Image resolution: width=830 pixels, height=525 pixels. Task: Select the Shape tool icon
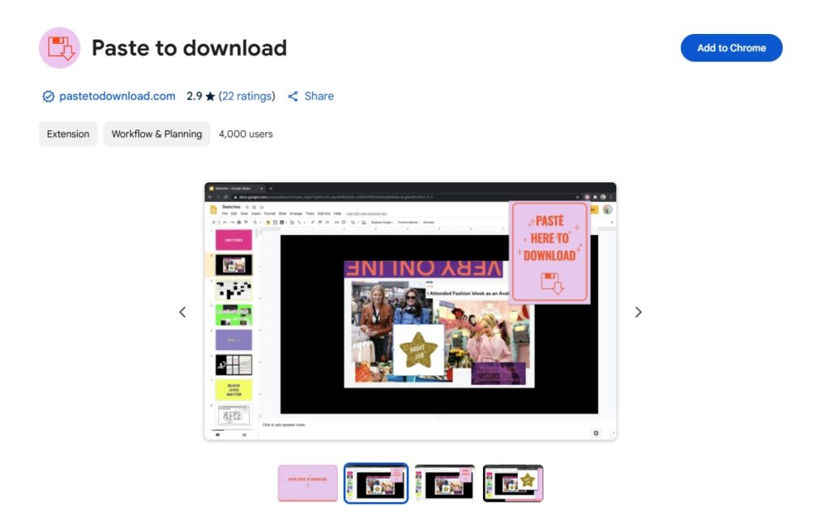tap(291, 222)
